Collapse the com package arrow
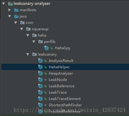Viewport: 129px width, 116px height. (16, 23)
